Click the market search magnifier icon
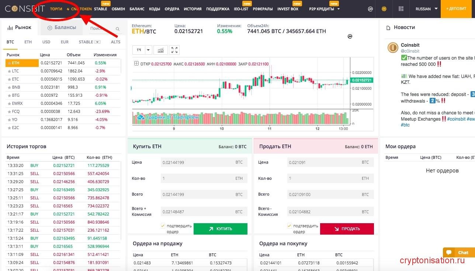This screenshot has height=271, width=475. tap(118, 29)
